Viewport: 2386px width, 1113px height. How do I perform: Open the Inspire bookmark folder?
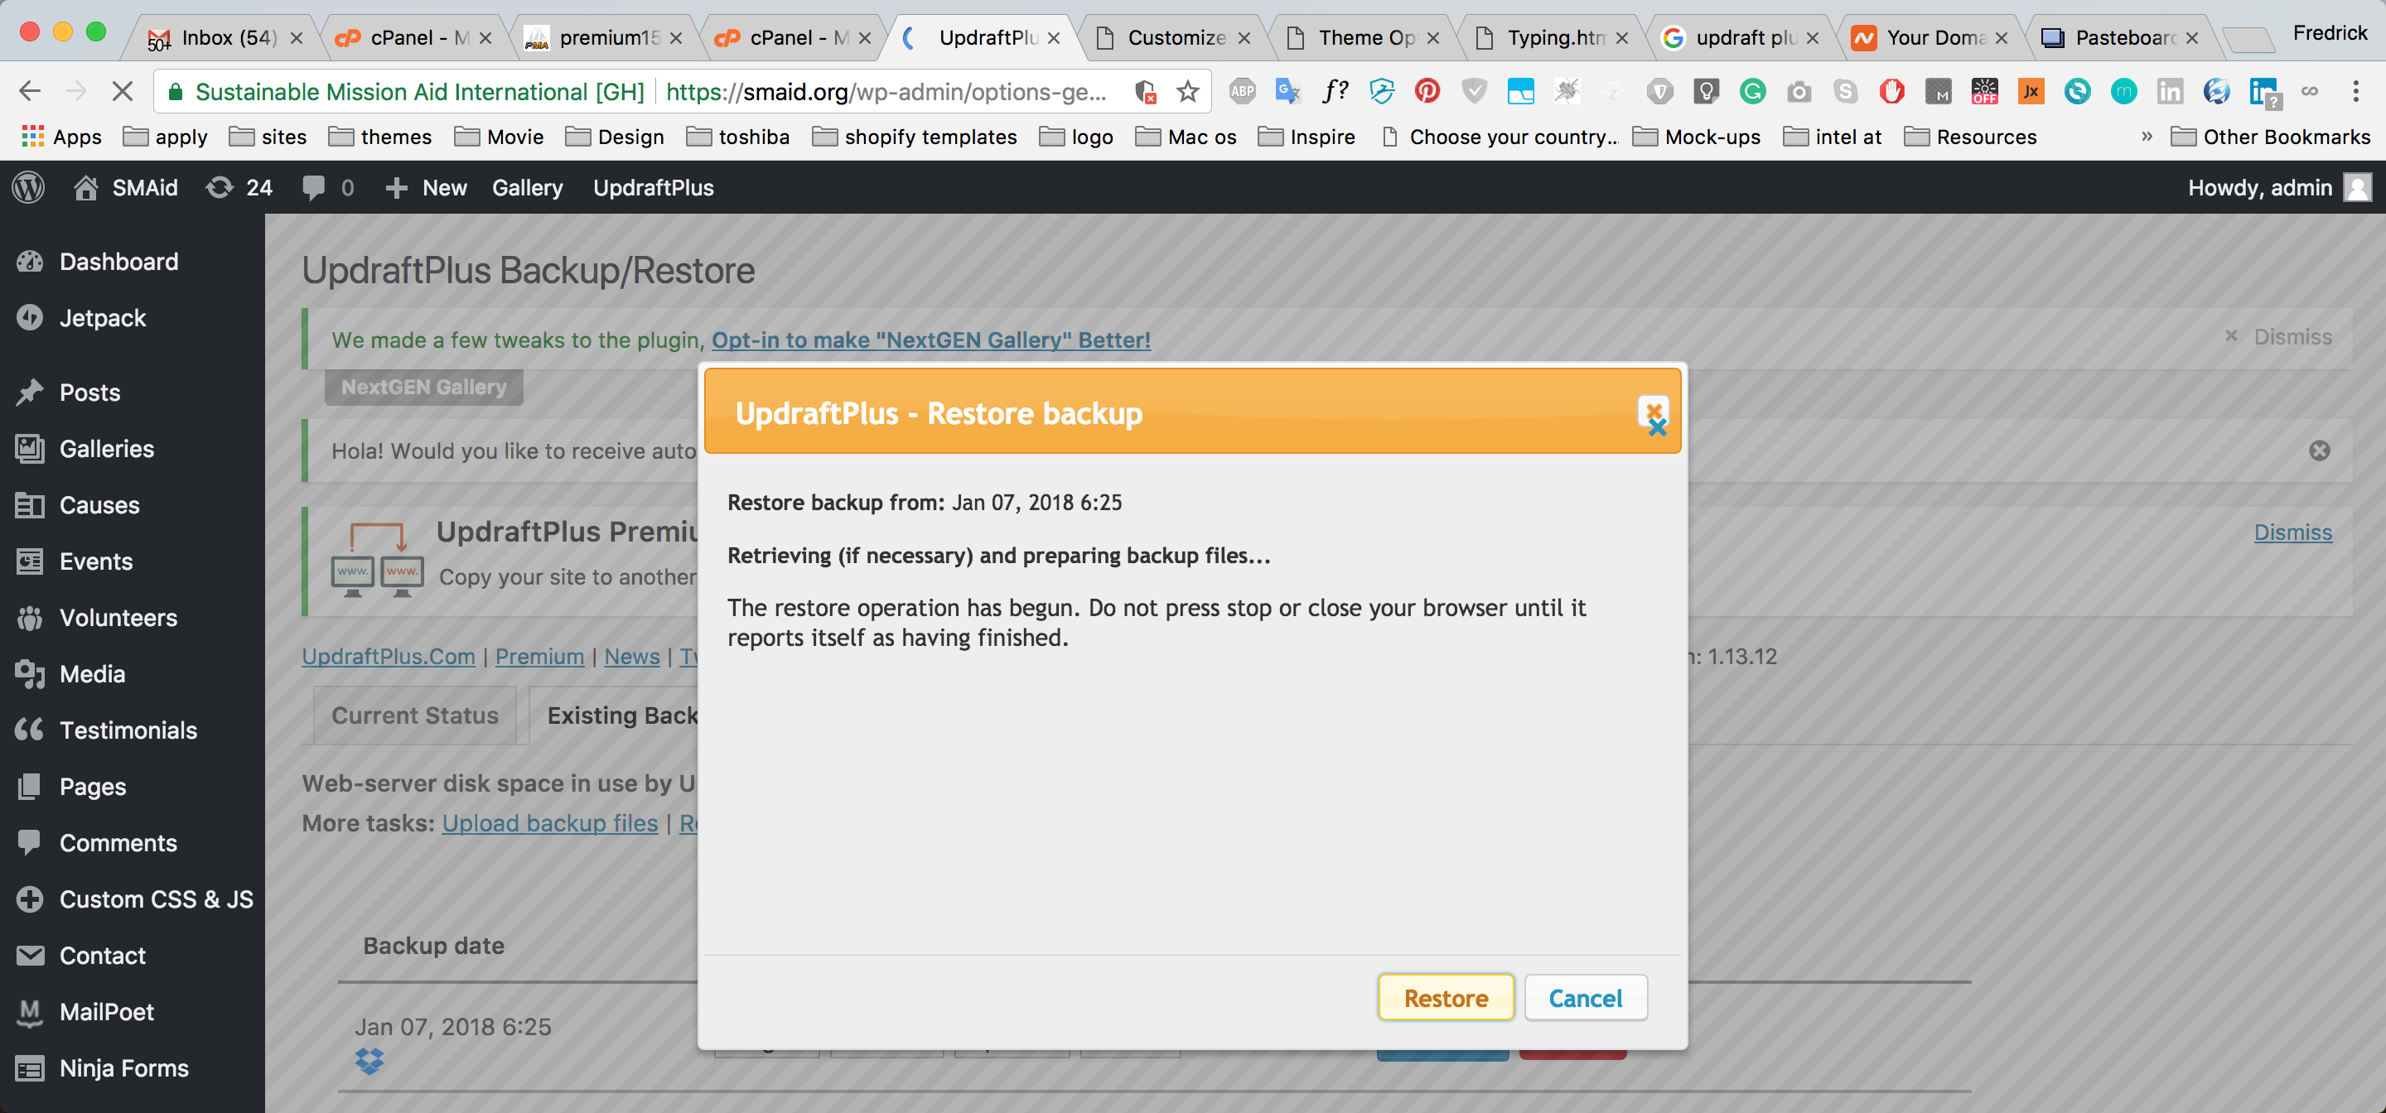pyautogui.click(x=1307, y=137)
